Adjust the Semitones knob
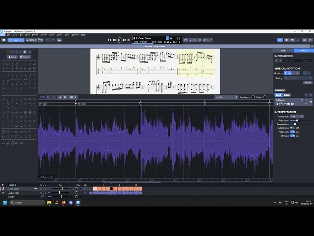The image size is (314, 236). (x=253, y=97)
